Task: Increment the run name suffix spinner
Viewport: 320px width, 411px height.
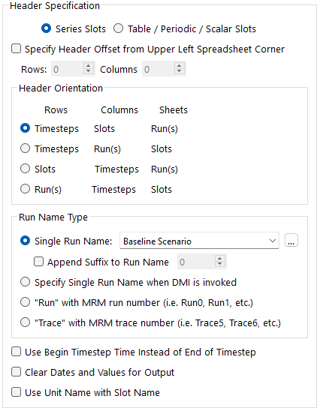Action: (220, 259)
